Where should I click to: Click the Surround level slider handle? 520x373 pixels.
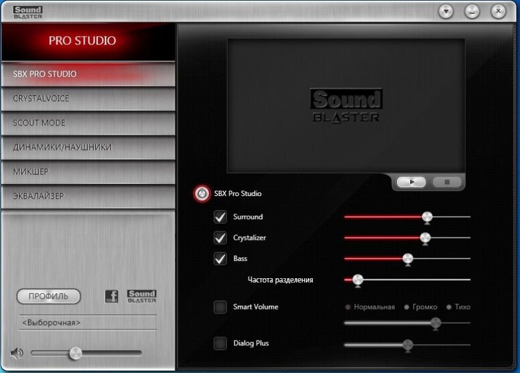[x=427, y=217]
